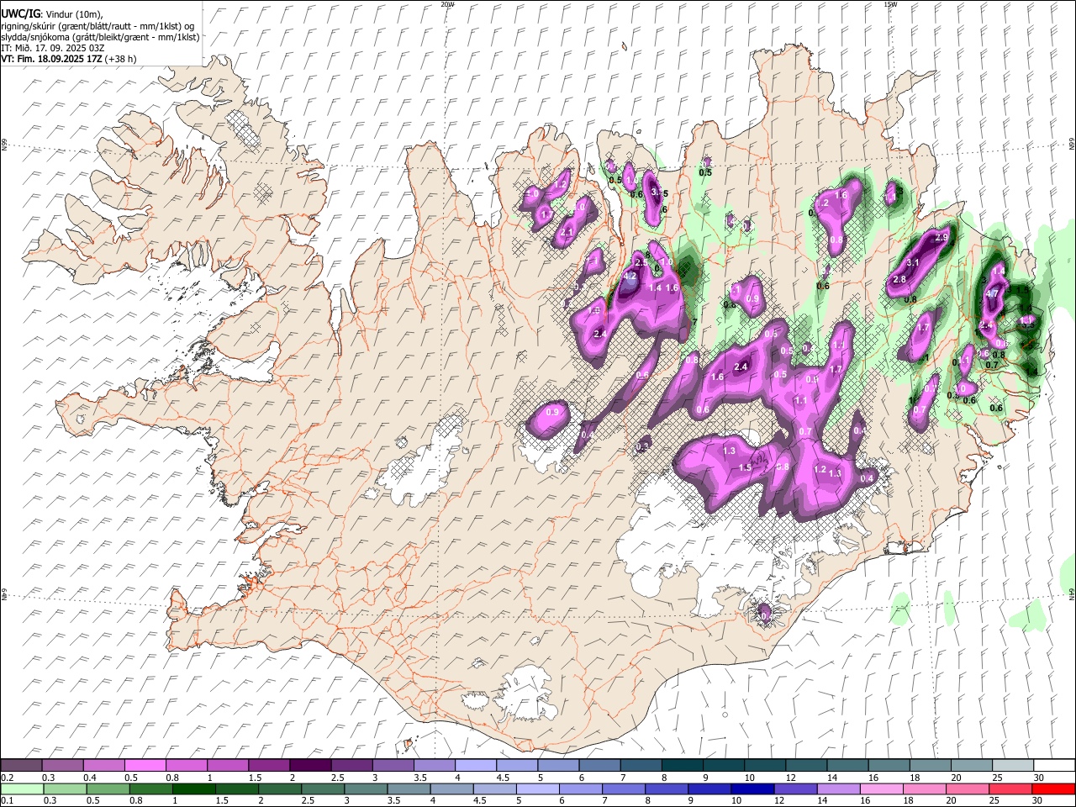This screenshot has height=807, width=1076.
Task: Click the '0.1' label in the lower legend scale
Action: click(7, 801)
